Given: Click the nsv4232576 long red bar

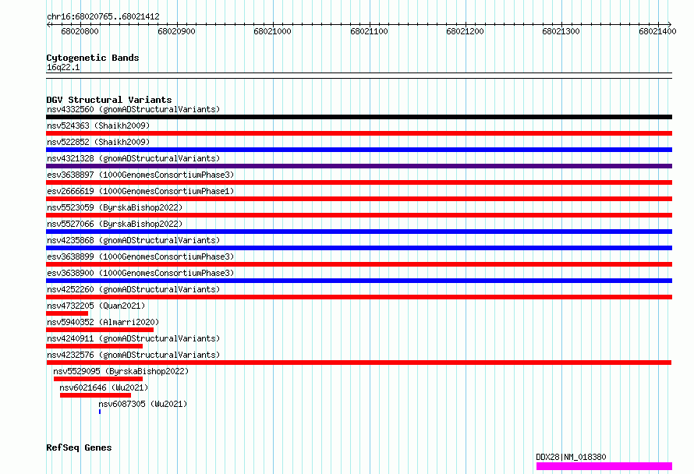Looking at the screenshot, I should click(x=359, y=363).
